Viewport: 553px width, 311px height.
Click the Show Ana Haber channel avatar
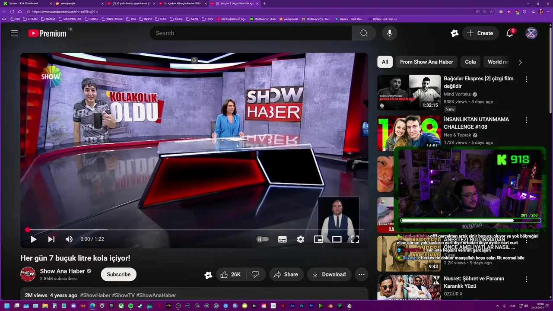[28, 274]
